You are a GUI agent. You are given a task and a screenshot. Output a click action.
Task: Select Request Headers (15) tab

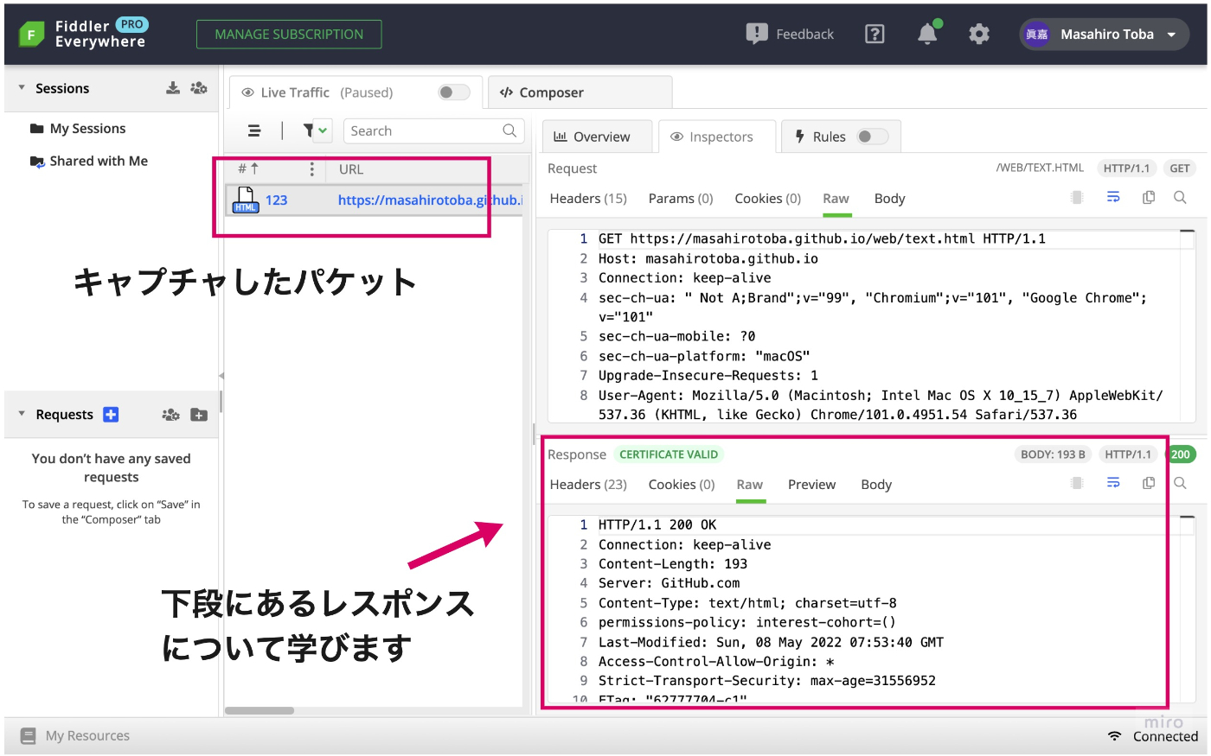[x=588, y=199]
